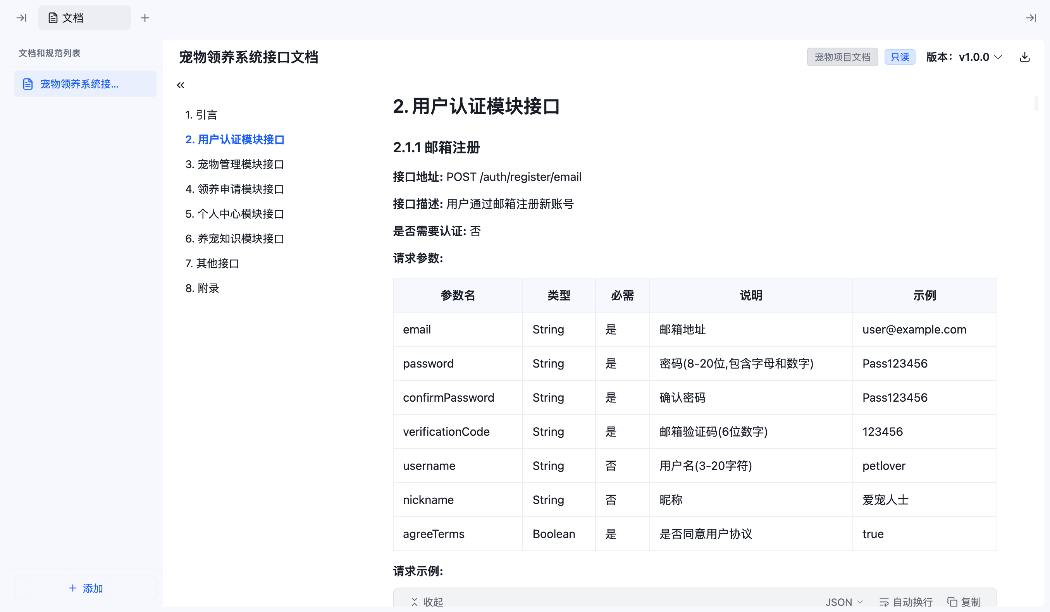Viewport: 1050px width, 612px height.
Task: Go to section 8. 附录
Action: (x=202, y=288)
